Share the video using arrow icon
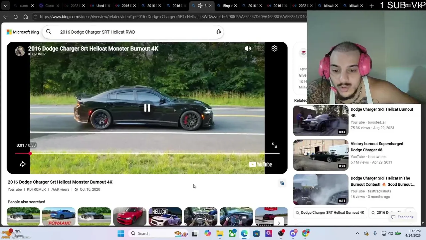The width and height of the screenshot is (426, 240). (x=23, y=164)
